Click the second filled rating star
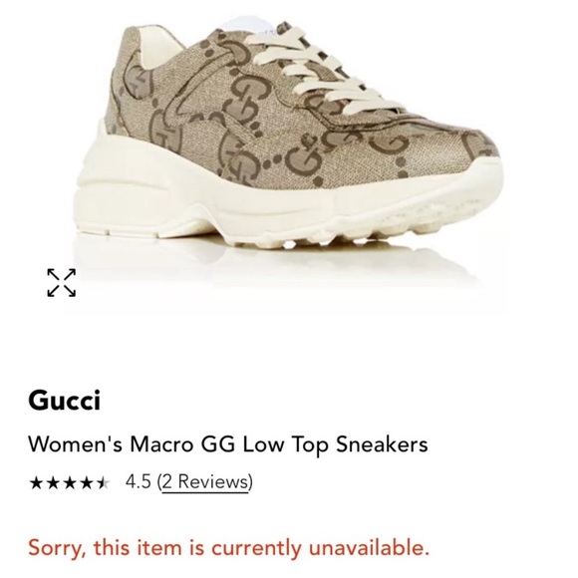578x578 pixels. coord(53,482)
